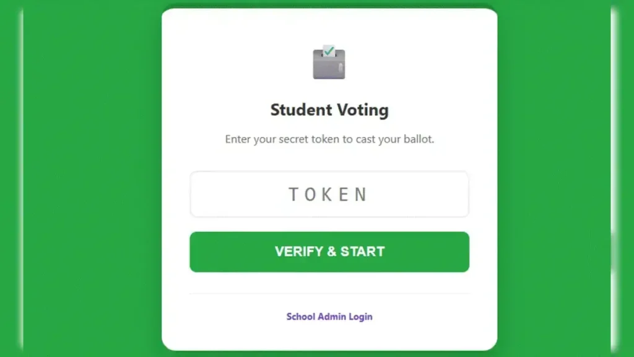
Task: Select the token placeholder text
Action: (329, 193)
